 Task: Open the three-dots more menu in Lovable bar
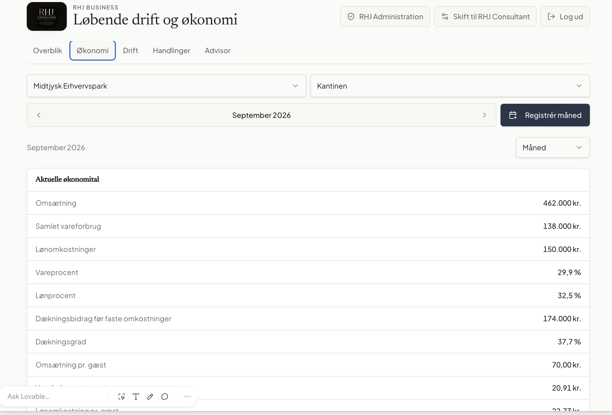coord(188,396)
